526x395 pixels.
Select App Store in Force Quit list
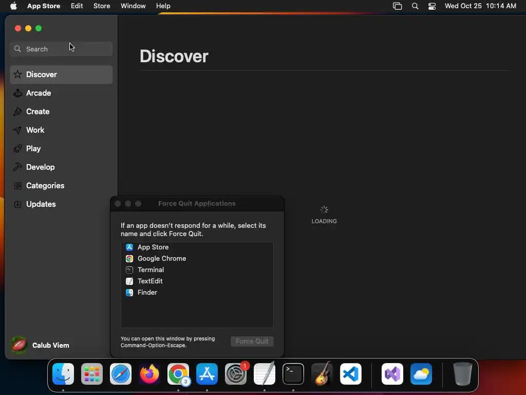click(197, 247)
